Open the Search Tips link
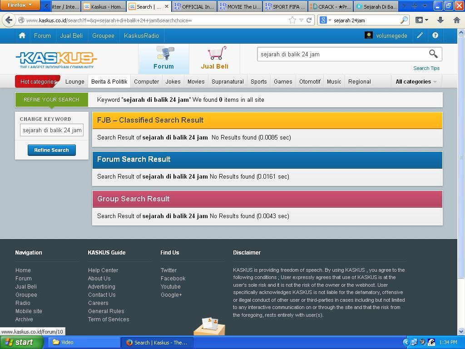The image size is (465, 349). tap(426, 68)
